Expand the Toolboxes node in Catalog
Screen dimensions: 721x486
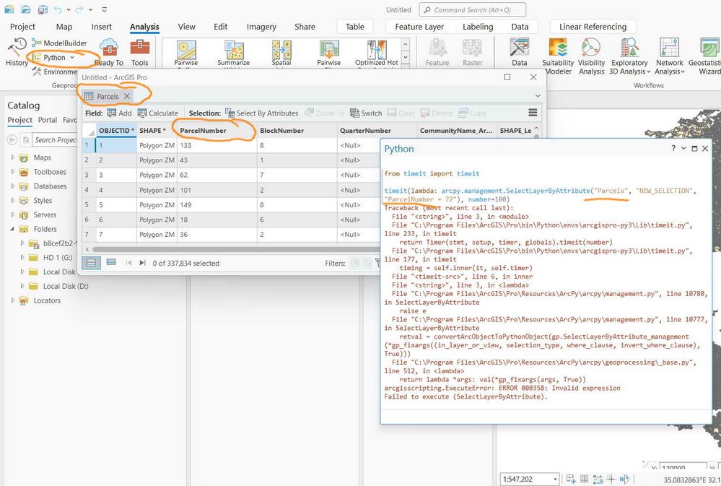point(13,172)
